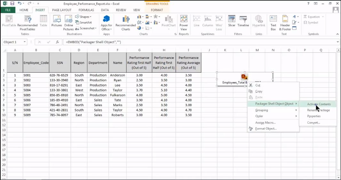Insert a Timeline filter
This screenshot has width=341, height=180.
point(243,21)
